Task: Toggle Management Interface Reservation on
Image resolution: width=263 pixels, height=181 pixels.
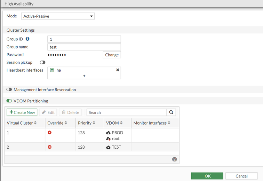Action: [x=9, y=90]
